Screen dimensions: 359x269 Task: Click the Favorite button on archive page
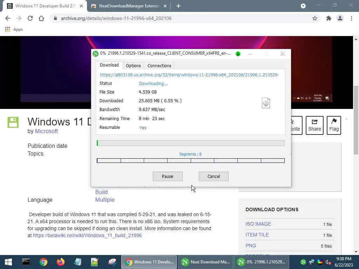point(297,125)
